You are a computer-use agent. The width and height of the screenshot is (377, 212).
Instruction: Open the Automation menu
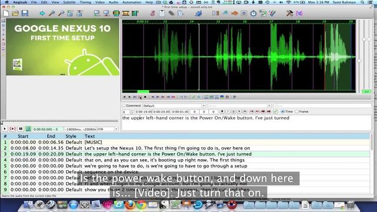(132, 2)
